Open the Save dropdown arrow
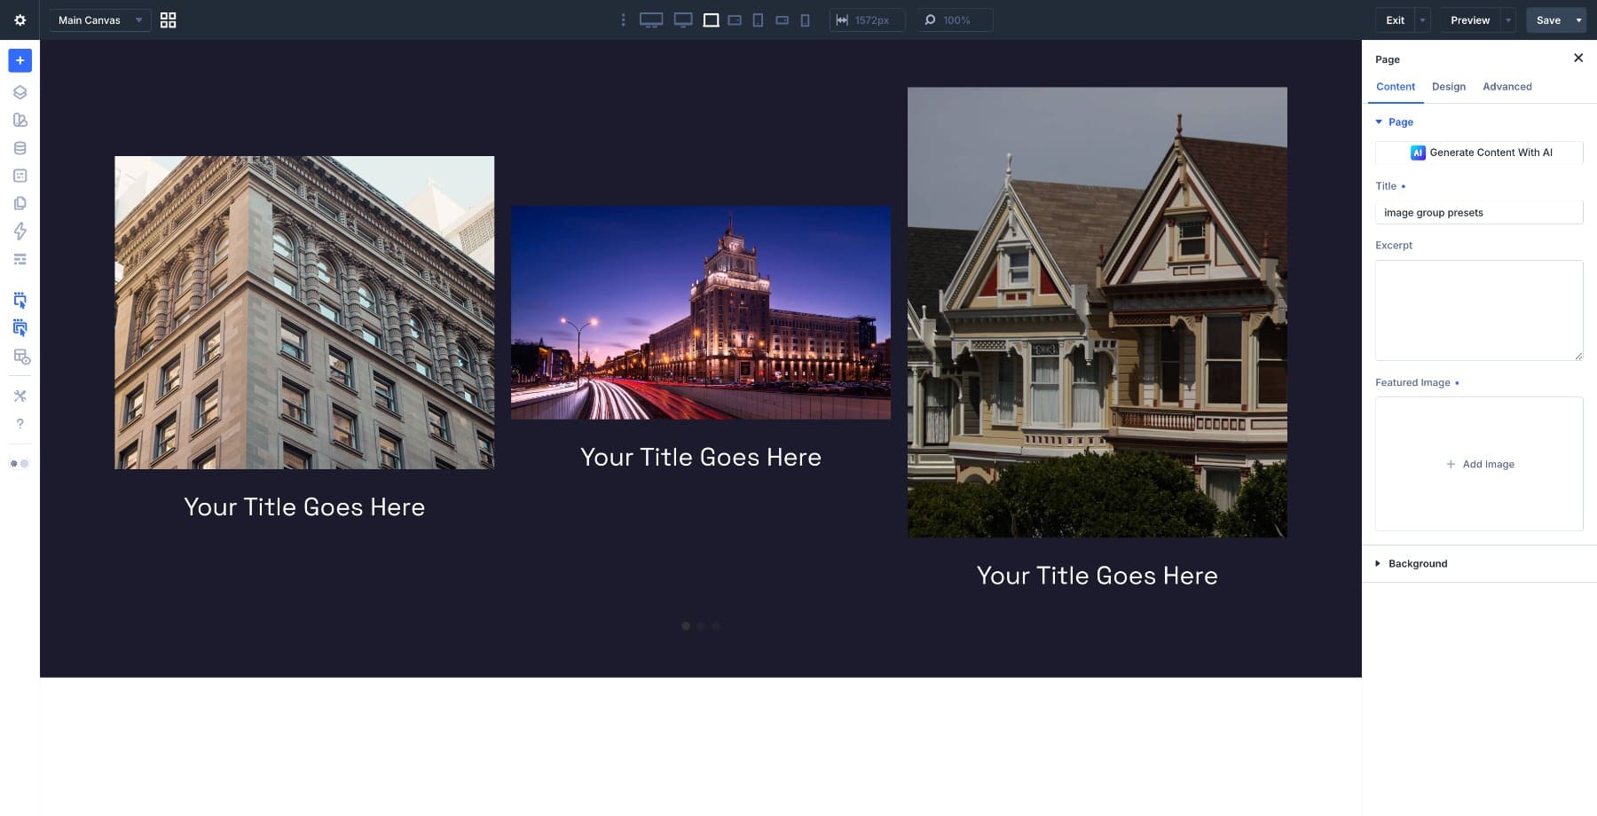The height and width of the screenshot is (816, 1597). (x=1578, y=20)
